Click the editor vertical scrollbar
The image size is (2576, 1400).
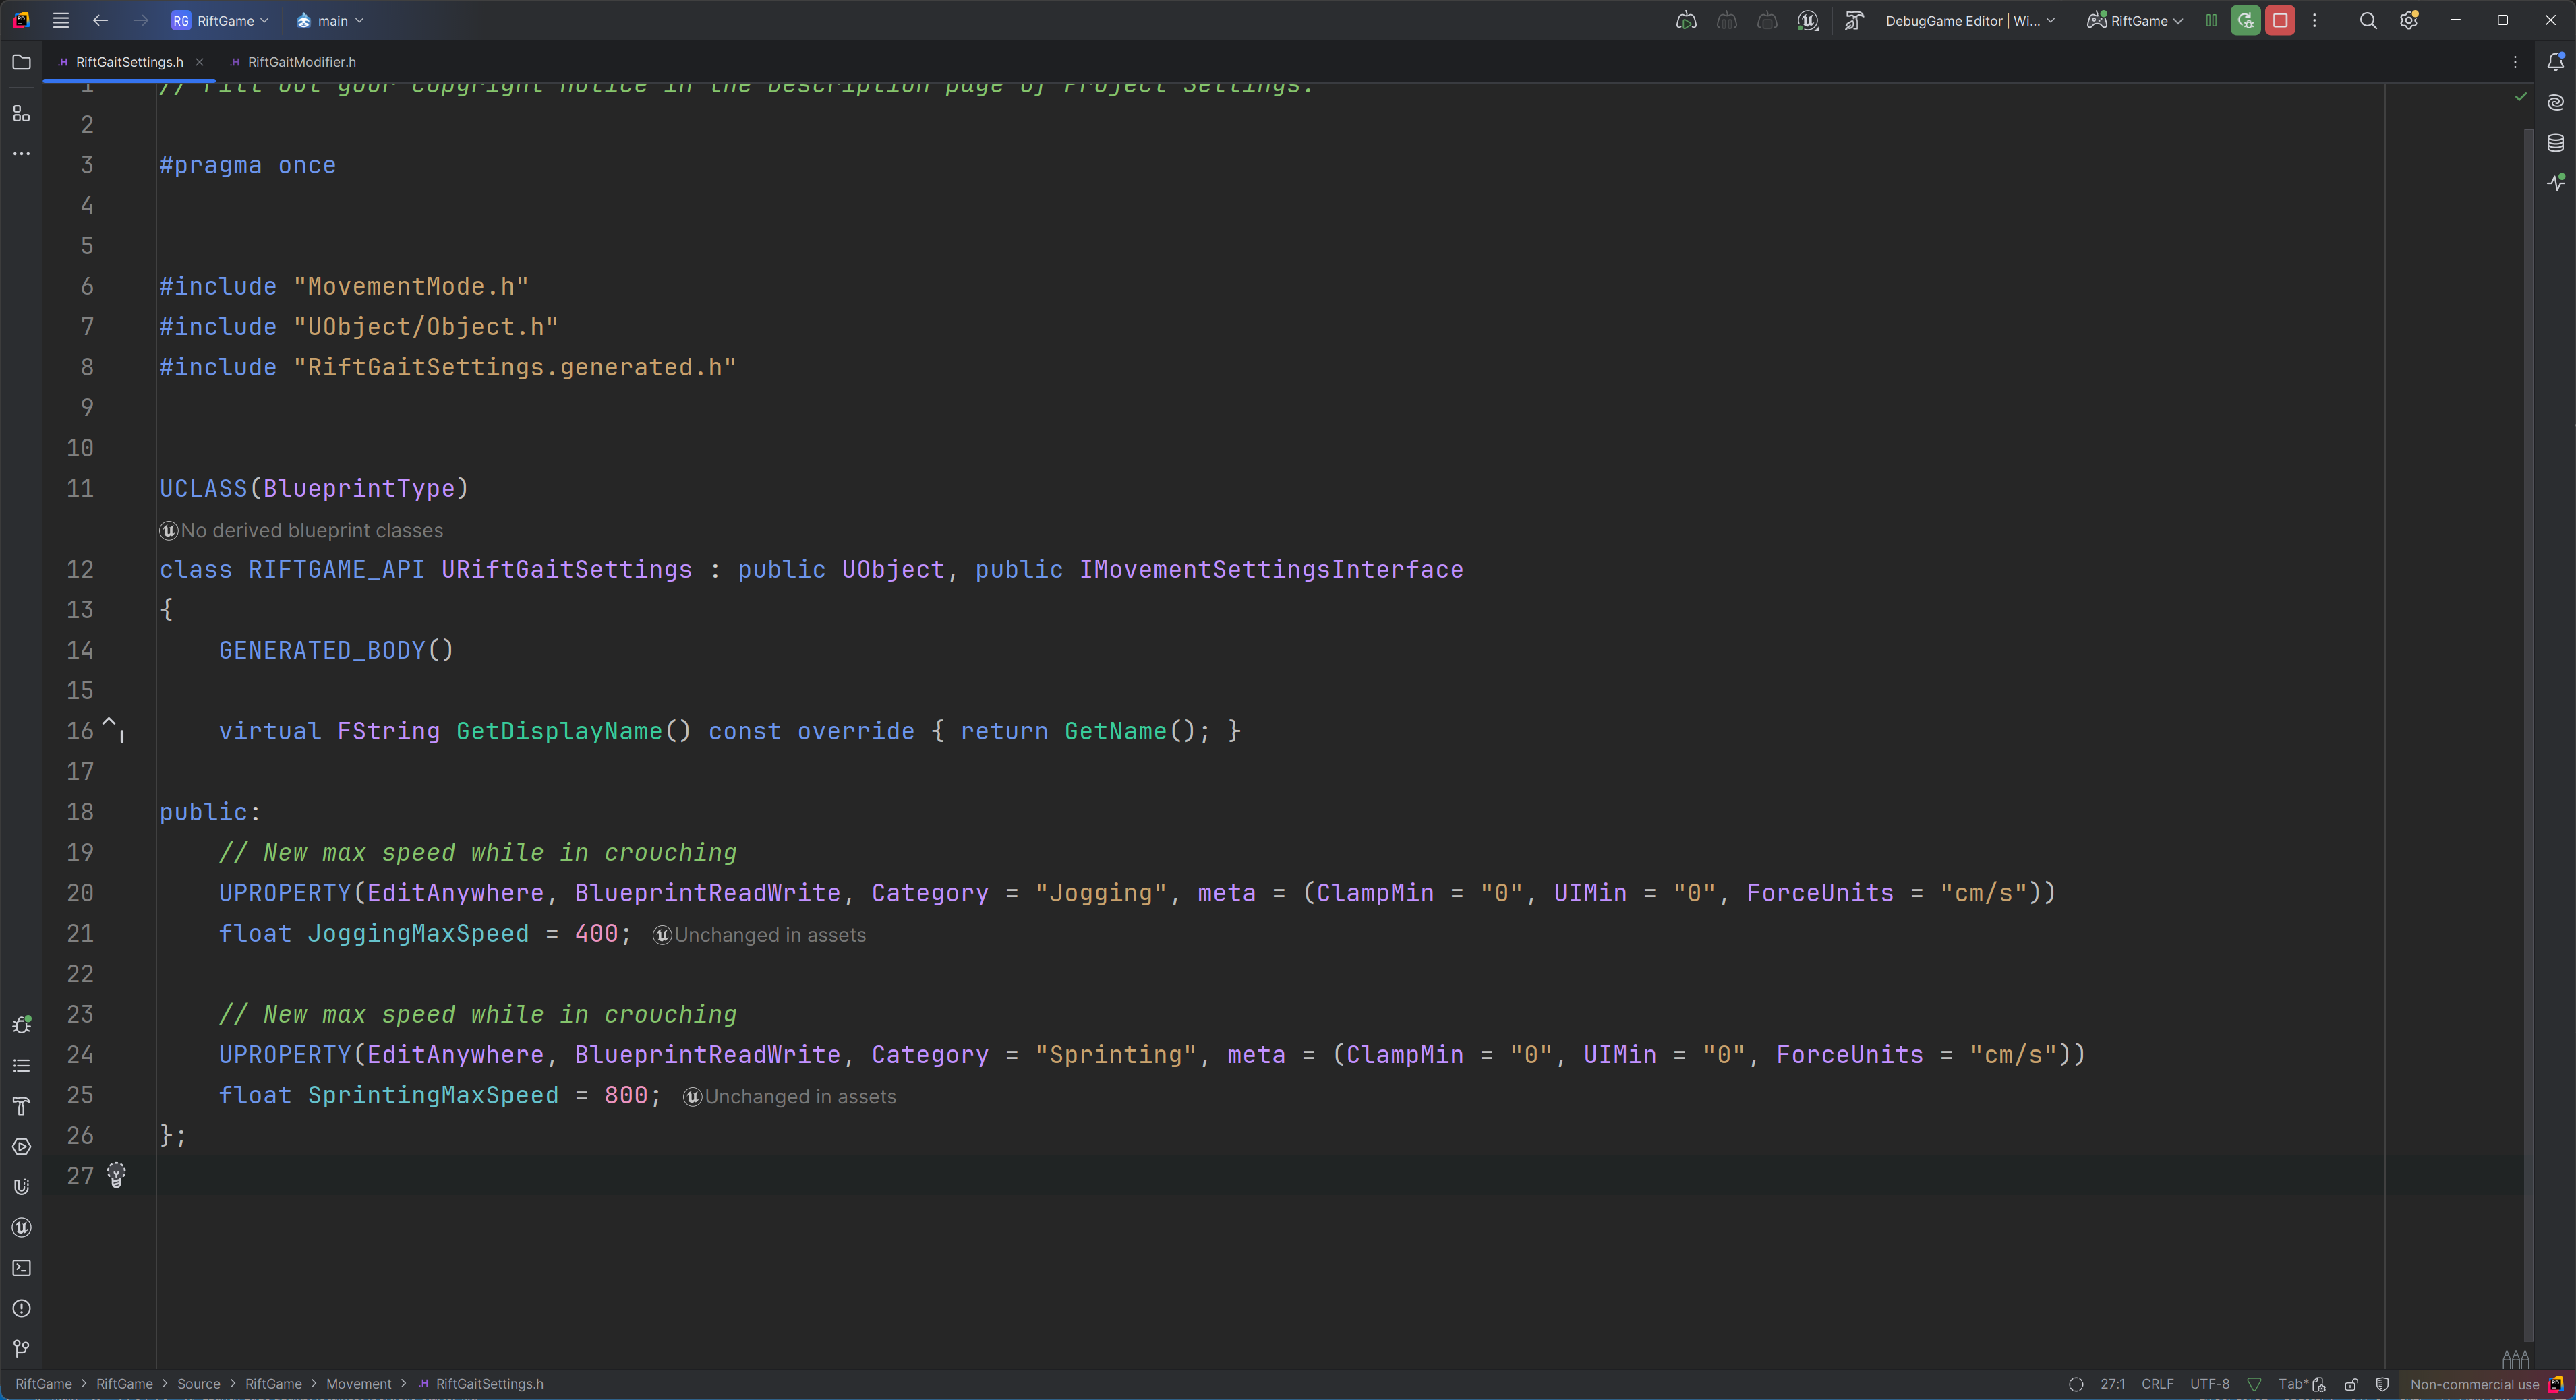2530,735
